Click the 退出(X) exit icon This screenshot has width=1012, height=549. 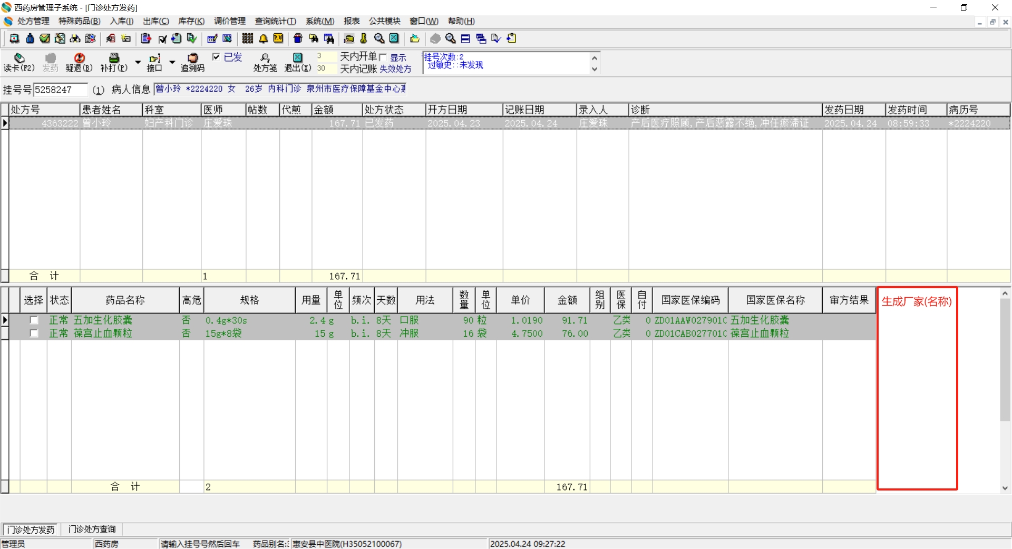[298, 58]
